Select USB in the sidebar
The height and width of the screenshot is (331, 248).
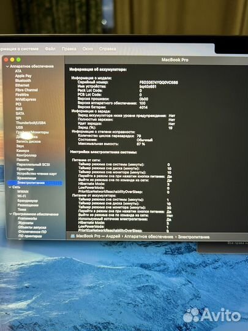pos(20,127)
